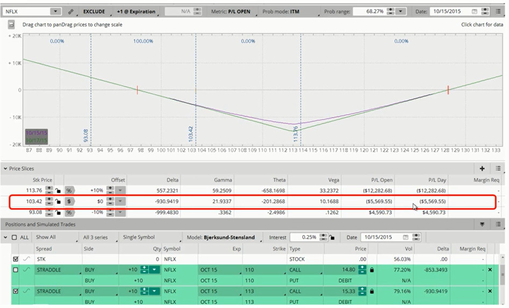Adjust 14.80 price stepper
Screen dimensions: 509x308
362,270
